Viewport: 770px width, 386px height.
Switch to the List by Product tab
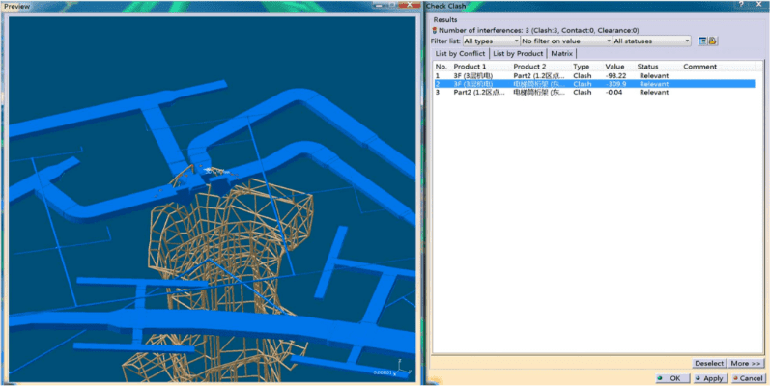click(x=519, y=53)
